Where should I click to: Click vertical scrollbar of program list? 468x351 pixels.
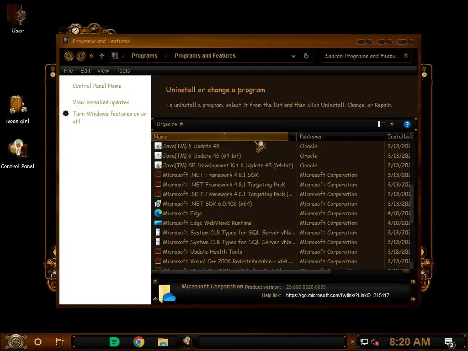click(x=413, y=203)
